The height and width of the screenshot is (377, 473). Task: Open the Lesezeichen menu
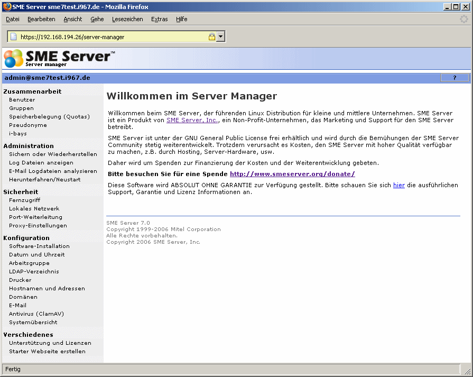pos(127,19)
